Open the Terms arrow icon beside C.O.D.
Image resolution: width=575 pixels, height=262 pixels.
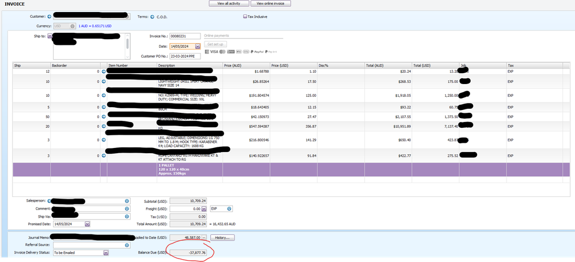pyautogui.click(x=153, y=17)
